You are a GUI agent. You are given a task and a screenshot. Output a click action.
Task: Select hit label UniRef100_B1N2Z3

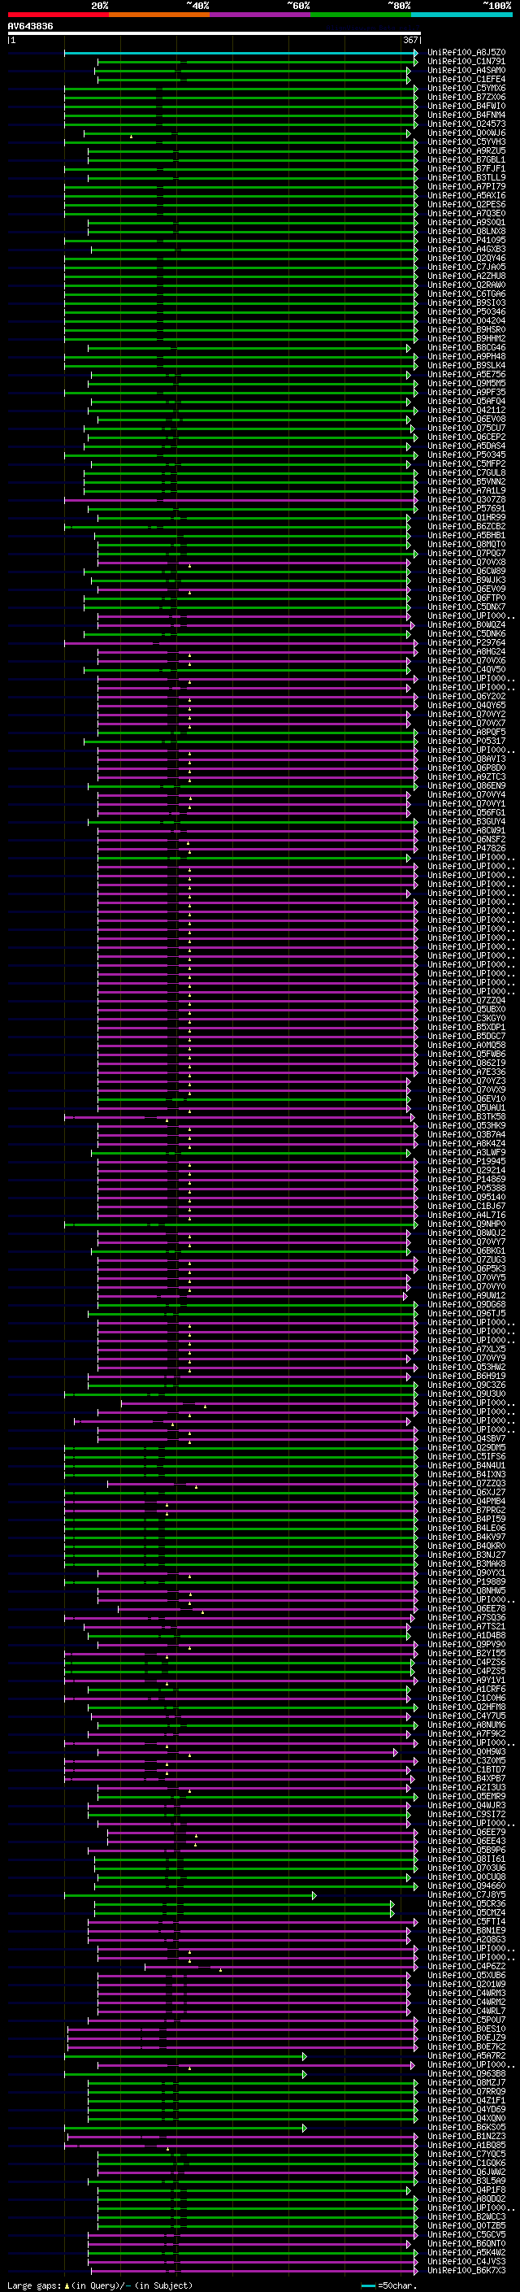tap(466, 2136)
